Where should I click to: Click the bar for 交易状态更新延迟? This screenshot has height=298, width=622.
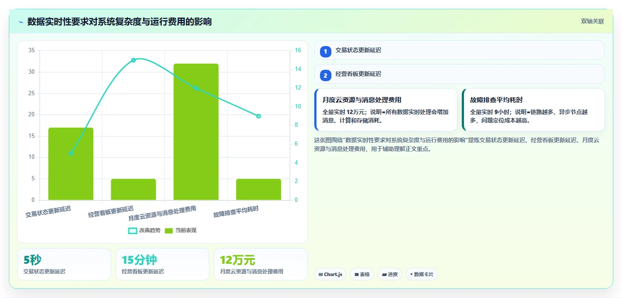click(x=71, y=164)
